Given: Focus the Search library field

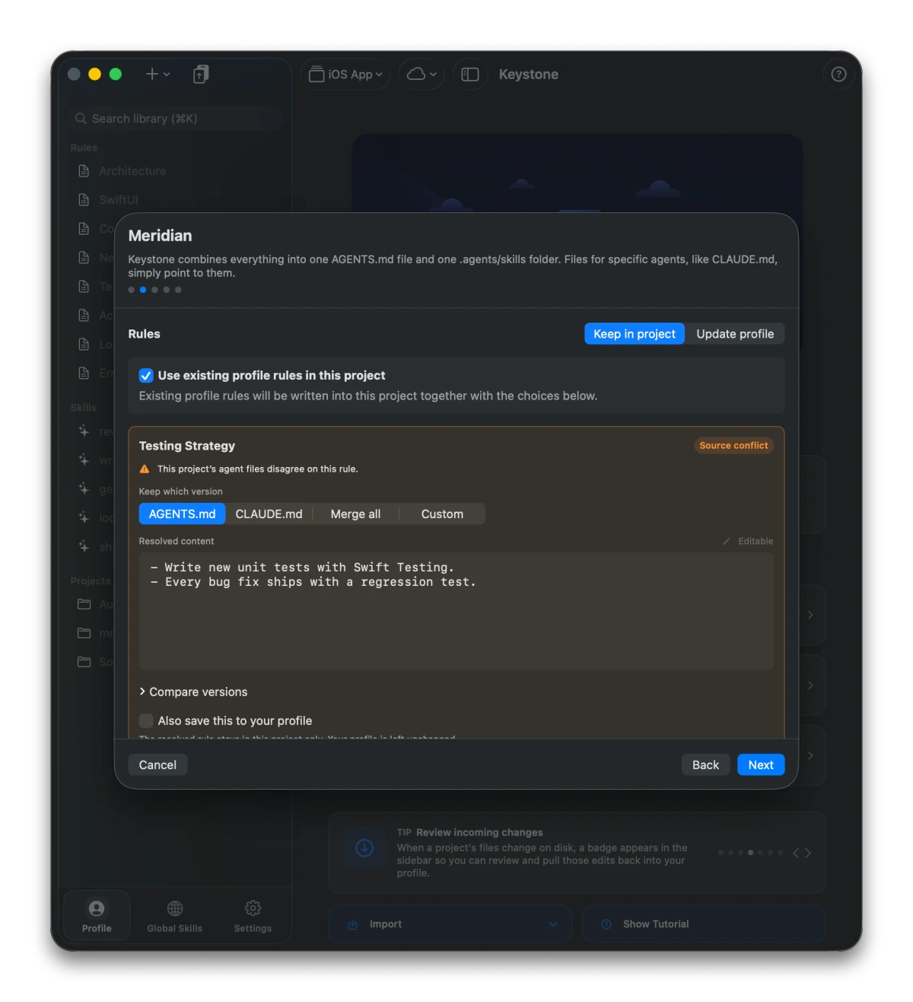Looking at the screenshot, I should click(175, 119).
